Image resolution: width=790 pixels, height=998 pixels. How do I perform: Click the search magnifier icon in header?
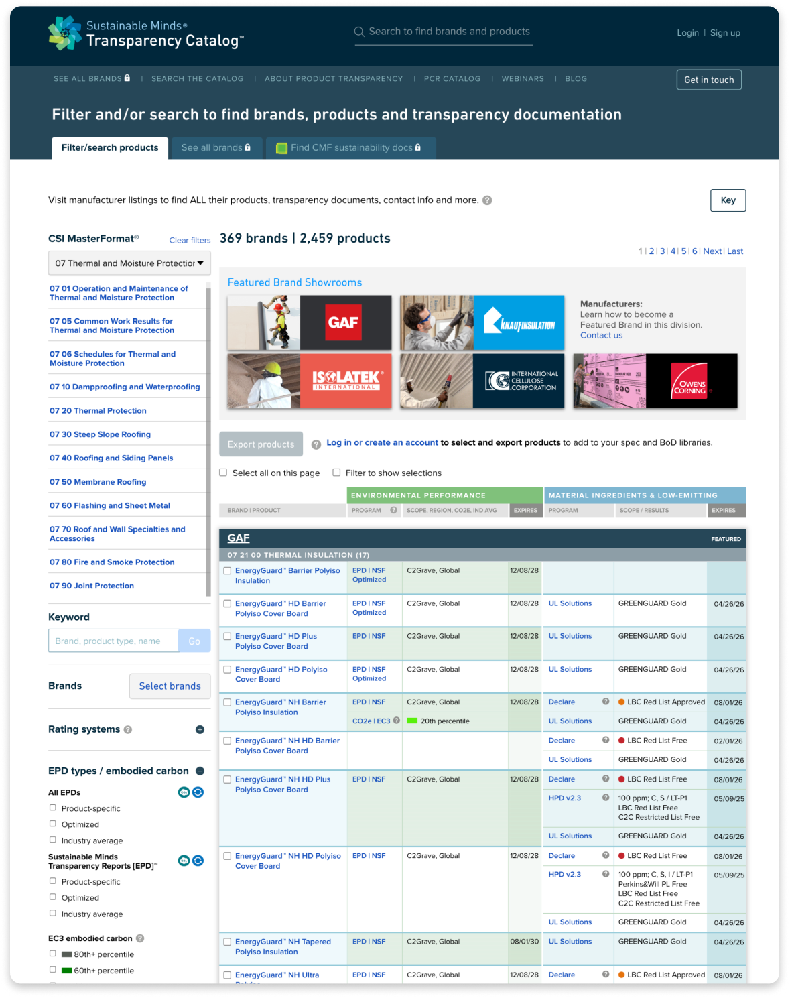click(359, 32)
